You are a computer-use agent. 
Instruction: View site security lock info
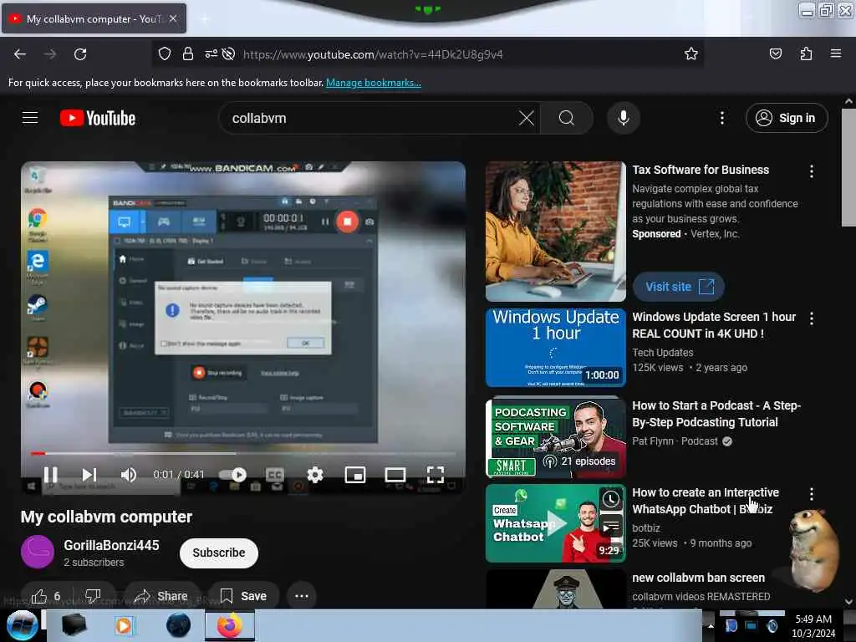point(188,54)
